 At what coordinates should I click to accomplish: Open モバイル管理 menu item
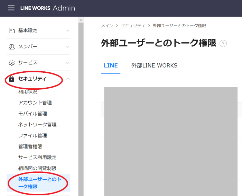[x=33, y=114]
